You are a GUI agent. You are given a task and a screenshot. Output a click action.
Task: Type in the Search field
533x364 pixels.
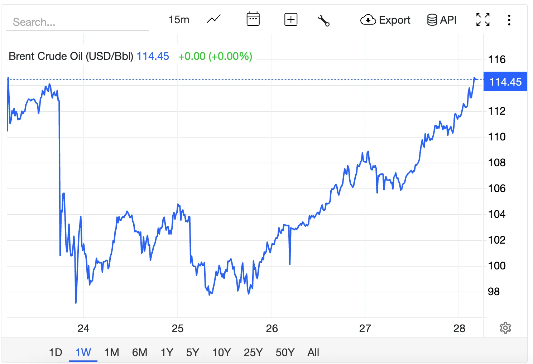point(77,22)
